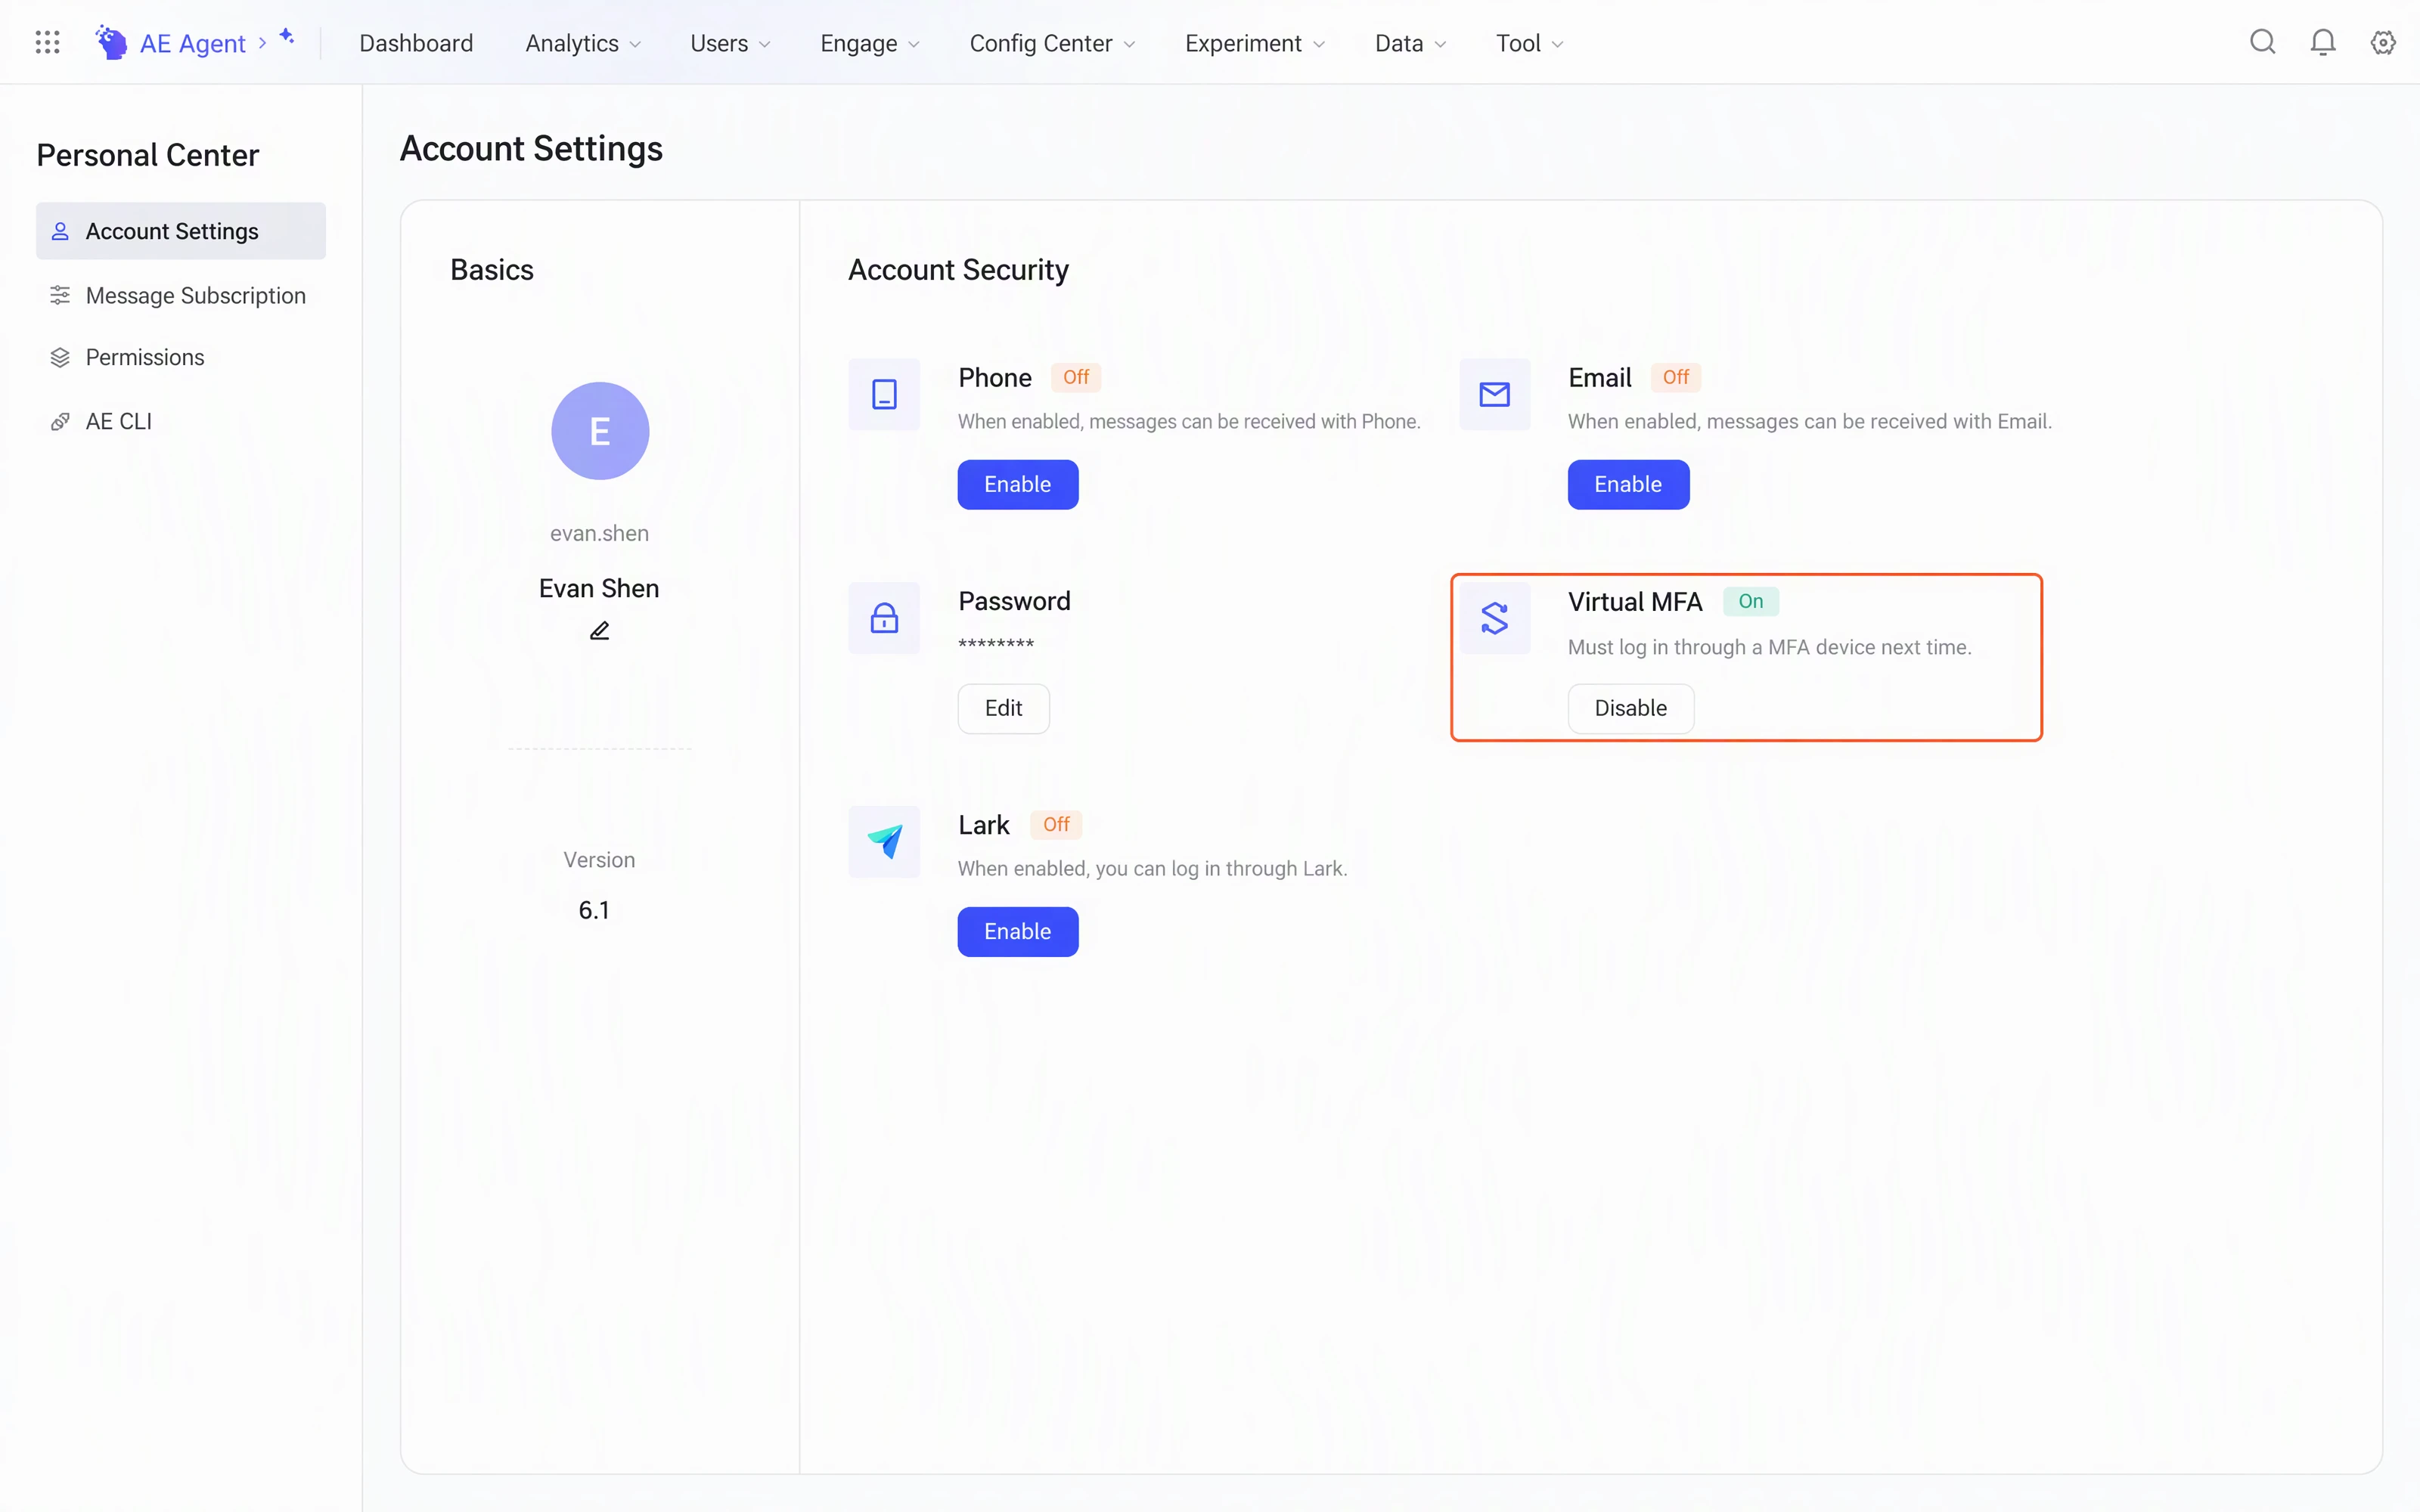Click the Lark paper plane icon

click(x=884, y=842)
